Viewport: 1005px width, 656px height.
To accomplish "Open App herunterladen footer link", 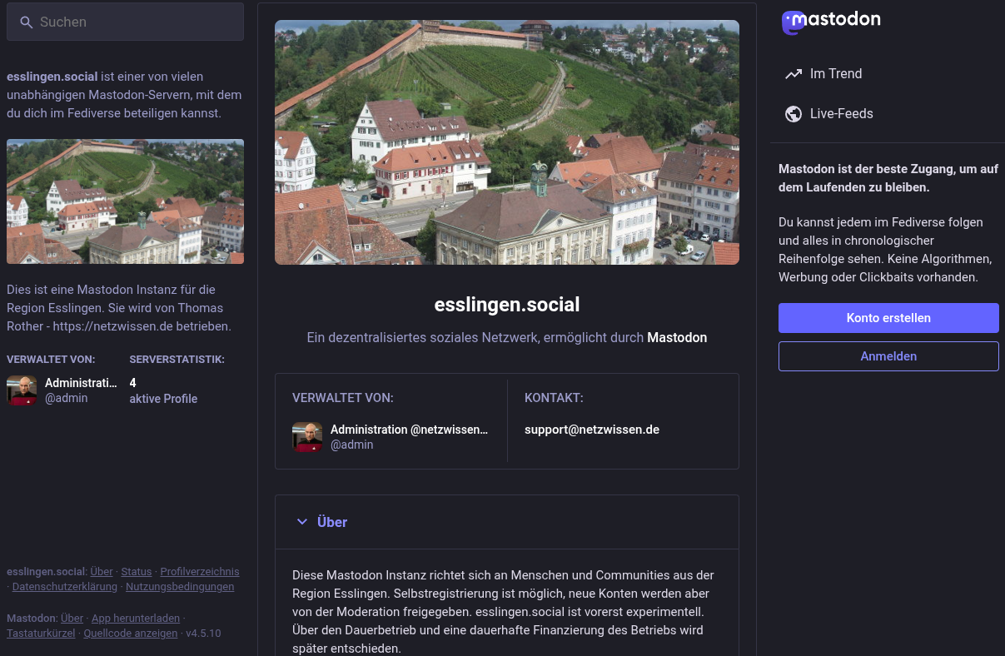I will 136,619.
